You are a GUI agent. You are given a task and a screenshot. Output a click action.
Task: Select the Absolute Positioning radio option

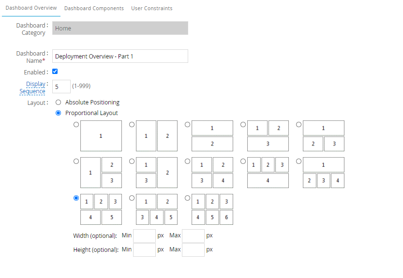59,102
